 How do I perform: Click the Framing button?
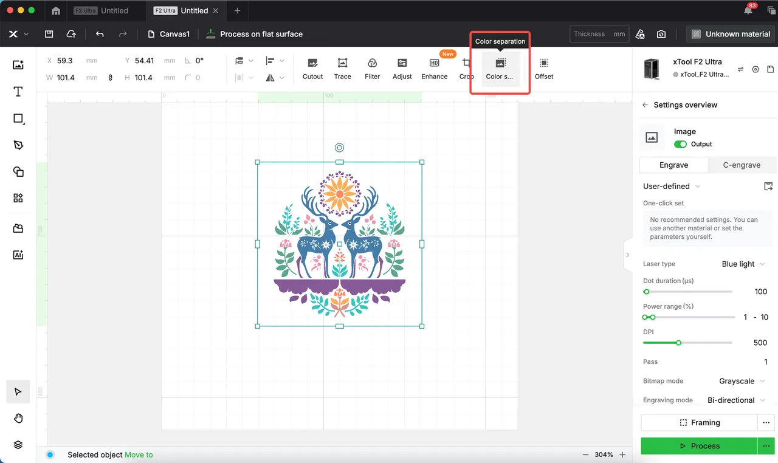pos(699,422)
